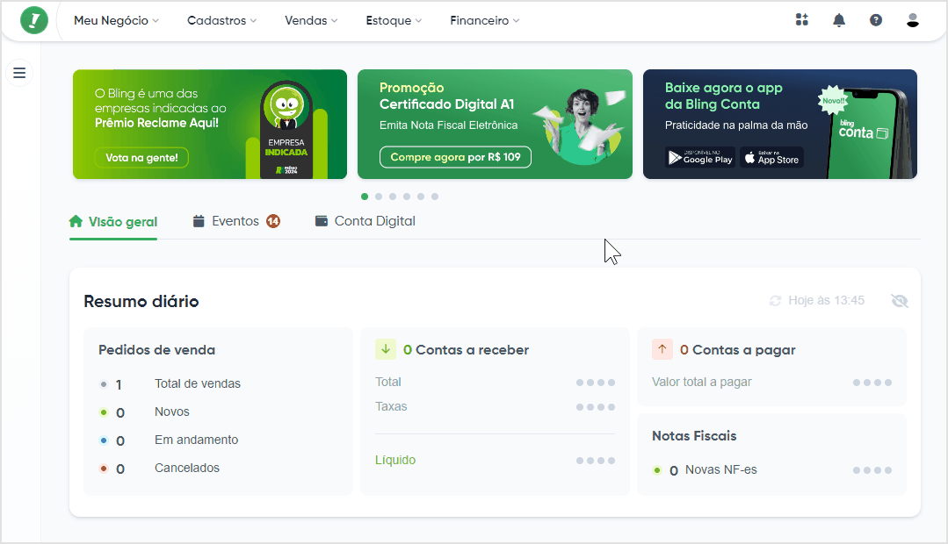This screenshot has height=544, width=948.
Task: Open the hamburger sidebar menu
Action: [19, 73]
